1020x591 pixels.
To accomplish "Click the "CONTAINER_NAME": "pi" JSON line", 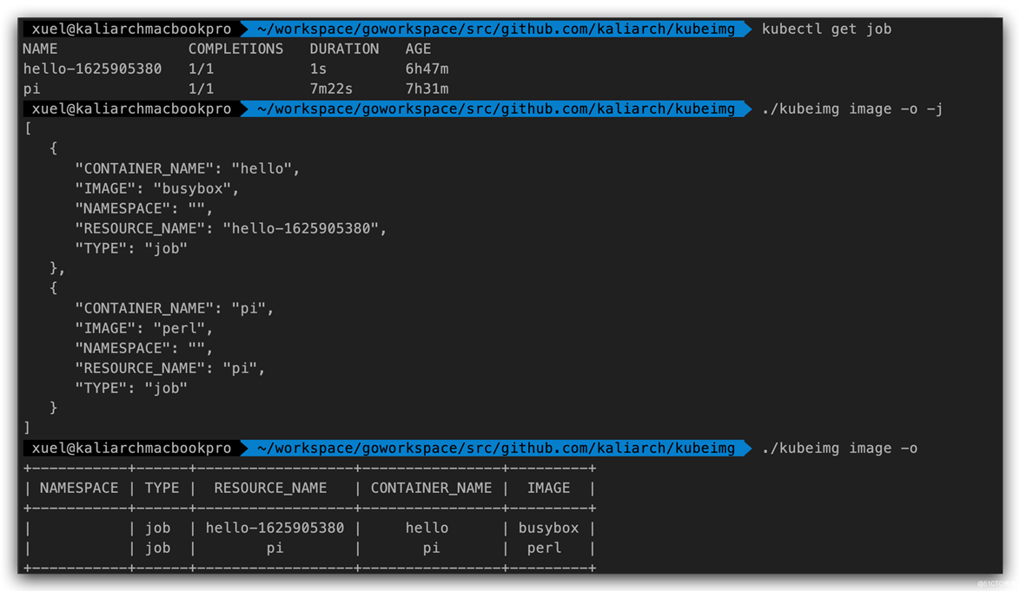I will click(x=175, y=308).
